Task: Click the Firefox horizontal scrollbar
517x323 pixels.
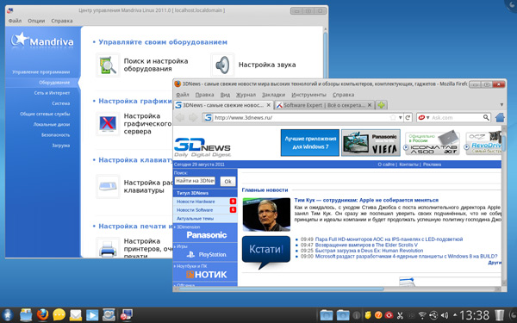Action: [x=282, y=289]
